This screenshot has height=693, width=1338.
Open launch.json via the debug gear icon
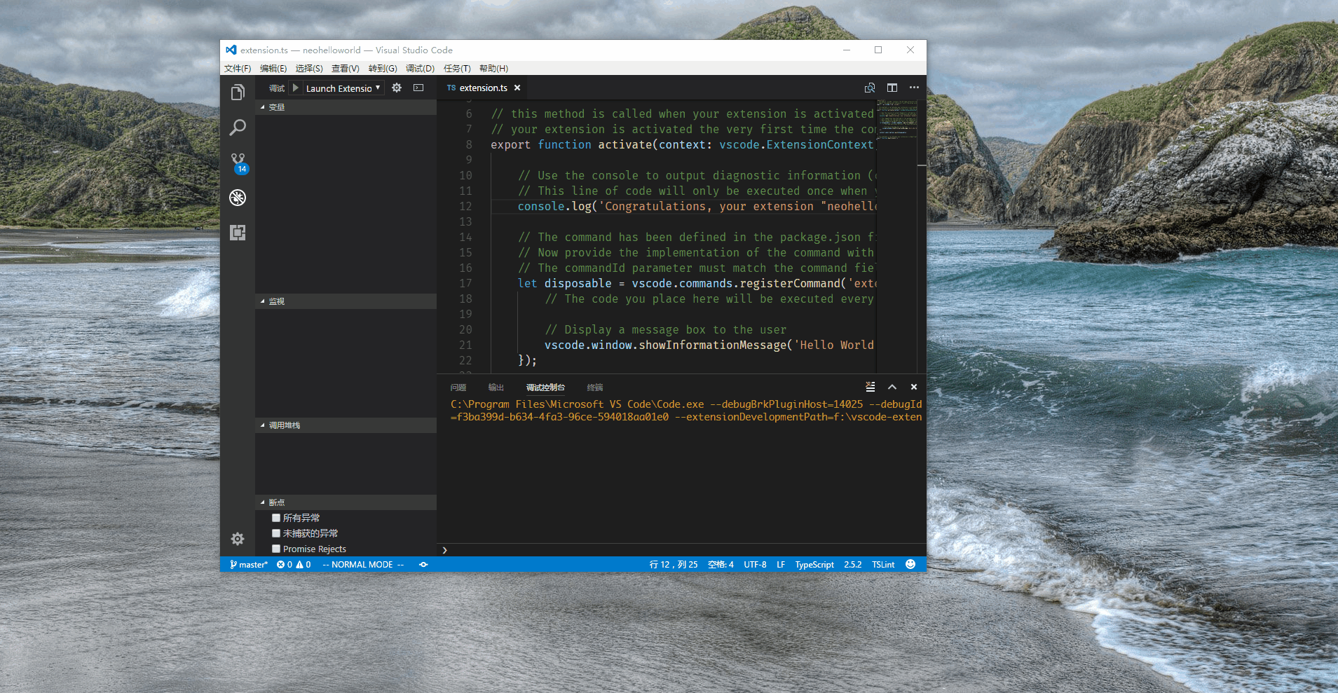point(397,88)
